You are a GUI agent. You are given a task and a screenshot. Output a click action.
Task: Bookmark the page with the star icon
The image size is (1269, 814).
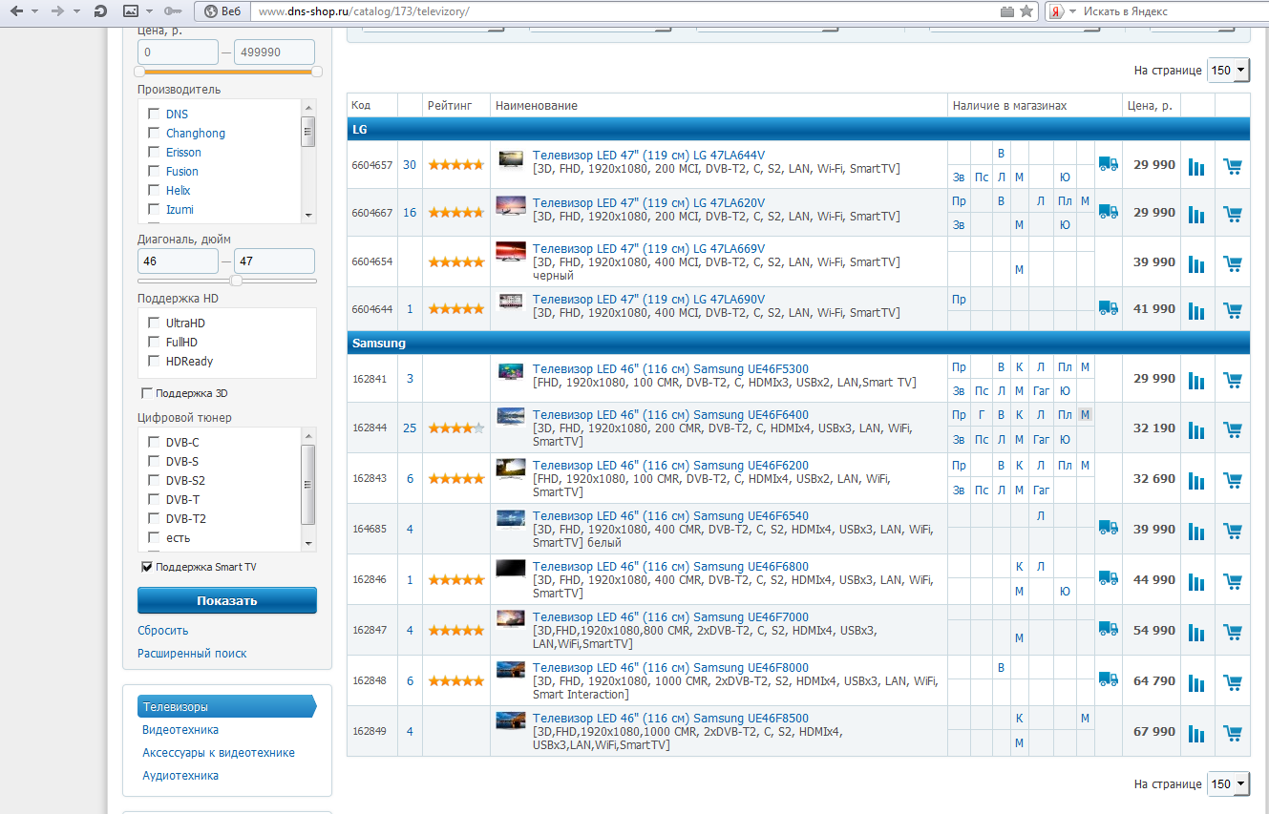tap(1026, 11)
